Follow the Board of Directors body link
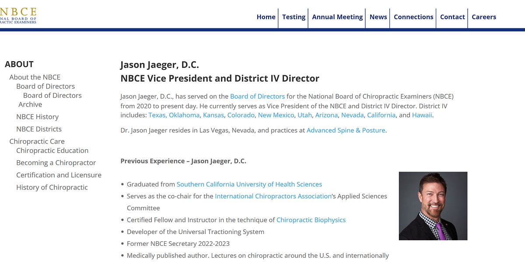Screen dimensions: 525x262 click(258, 96)
